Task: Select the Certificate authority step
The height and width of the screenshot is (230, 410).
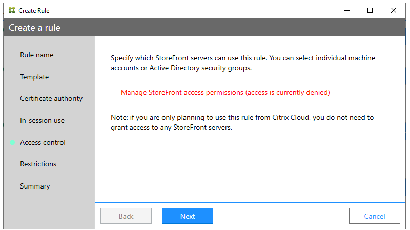Action: tap(51, 98)
